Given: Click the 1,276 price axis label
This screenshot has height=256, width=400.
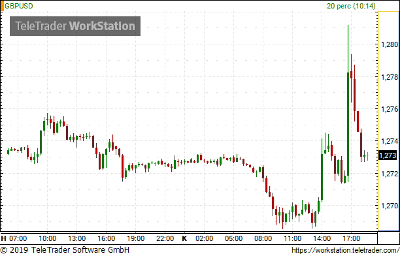Looking at the screenshot, I should point(390,109).
